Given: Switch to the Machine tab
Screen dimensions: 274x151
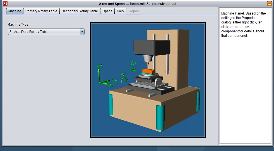Looking at the screenshot, I should pos(15,11).
